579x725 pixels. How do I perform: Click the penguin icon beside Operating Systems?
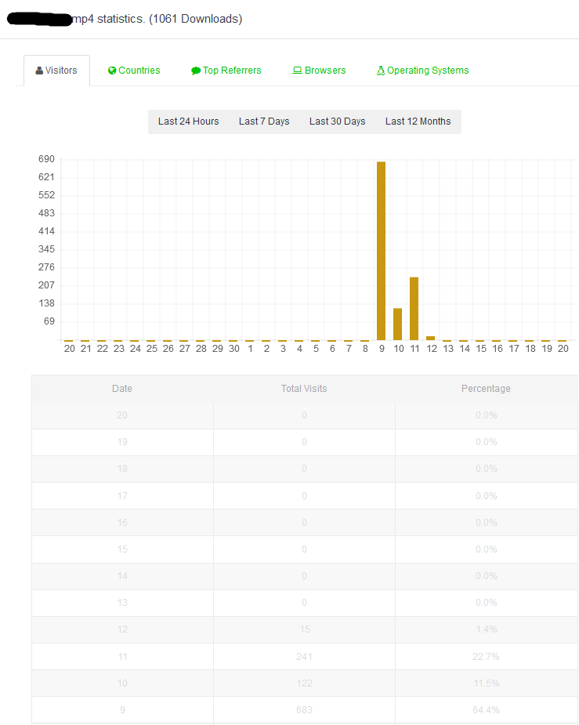click(380, 71)
